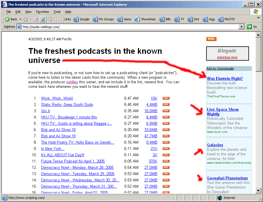
Task: Click the vertical scrollbar down arrow
Action: (x=258, y=191)
